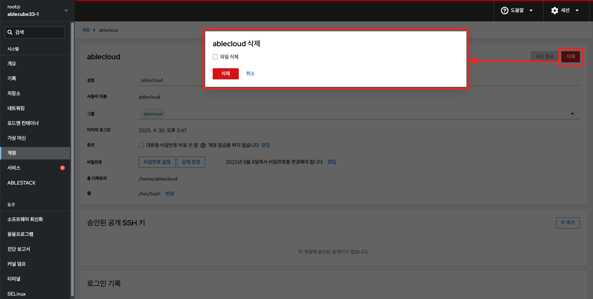Click the session gear icon
Viewport: 593px width, 299px height.
tap(554, 11)
